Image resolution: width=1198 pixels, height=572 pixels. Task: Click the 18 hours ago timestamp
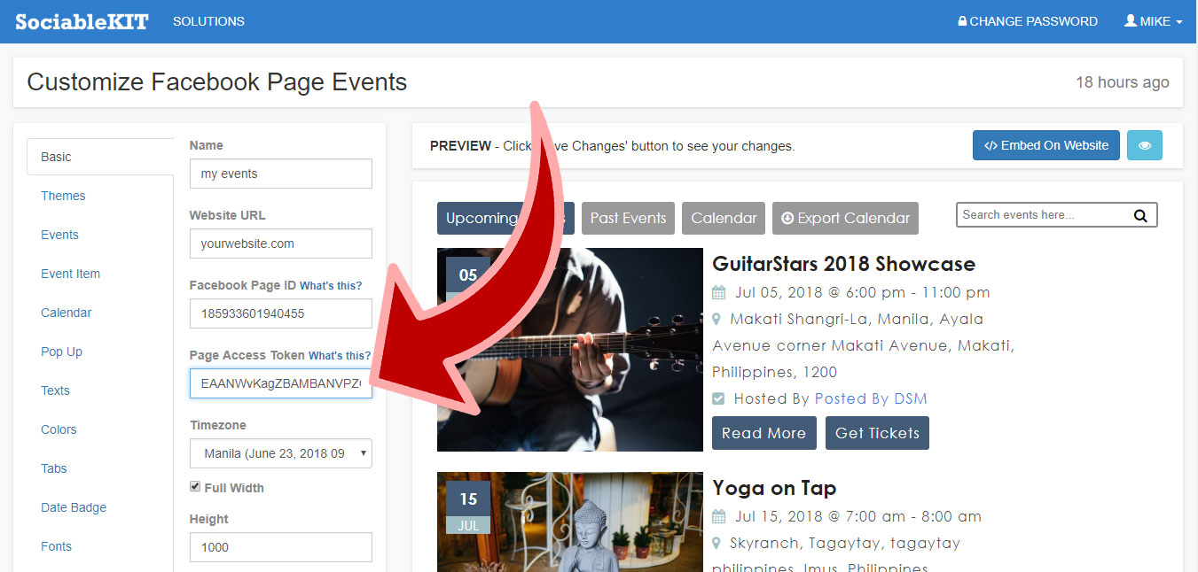coord(1123,82)
